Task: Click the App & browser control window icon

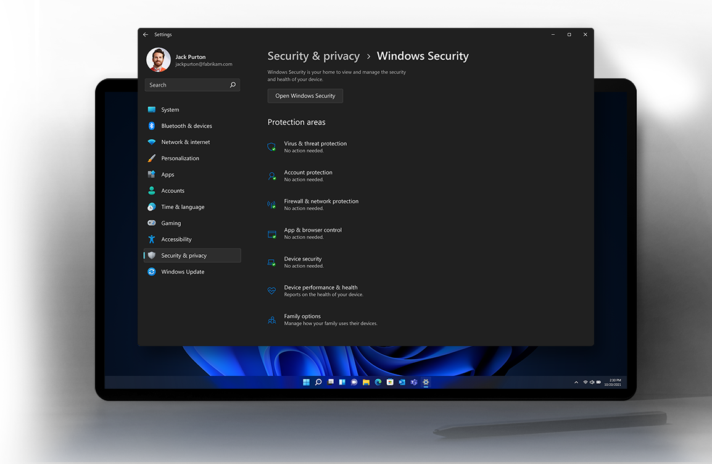Action: pyautogui.click(x=271, y=233)
